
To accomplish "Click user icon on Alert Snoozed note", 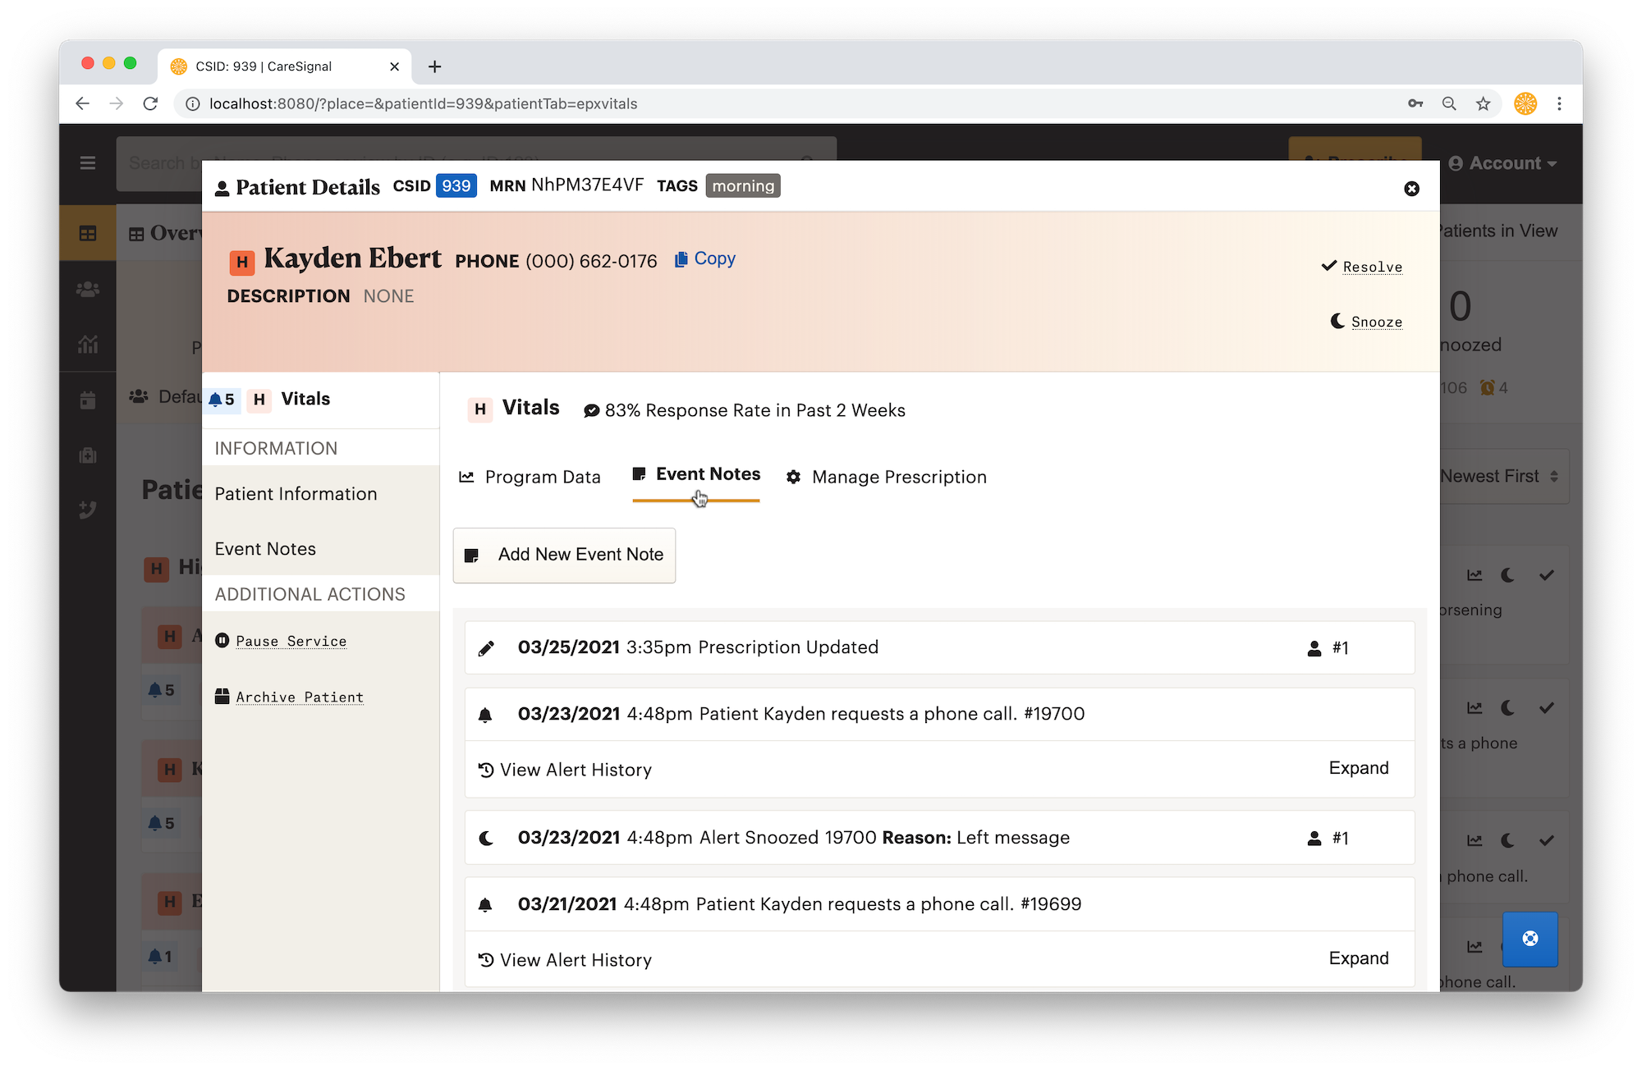I will [x=1314, y=839].
